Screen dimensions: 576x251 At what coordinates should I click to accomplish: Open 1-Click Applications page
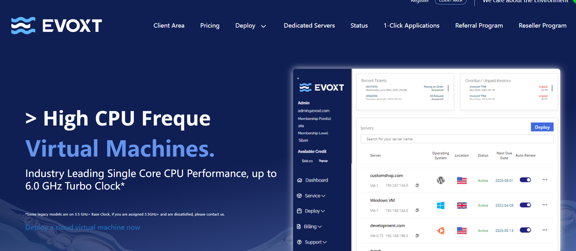click(x=412, y=26)
